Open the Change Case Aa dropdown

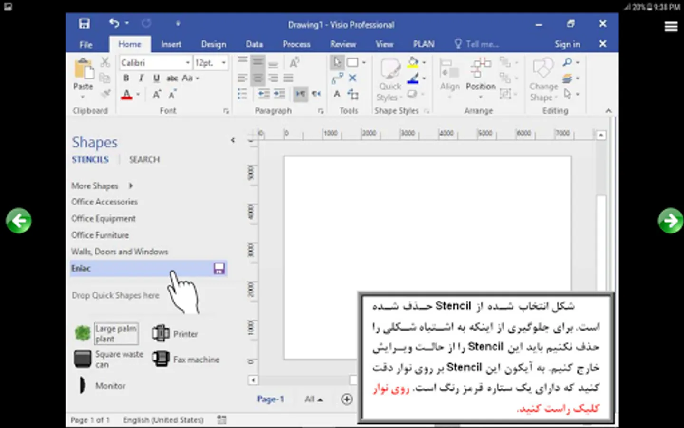point(190,78)
